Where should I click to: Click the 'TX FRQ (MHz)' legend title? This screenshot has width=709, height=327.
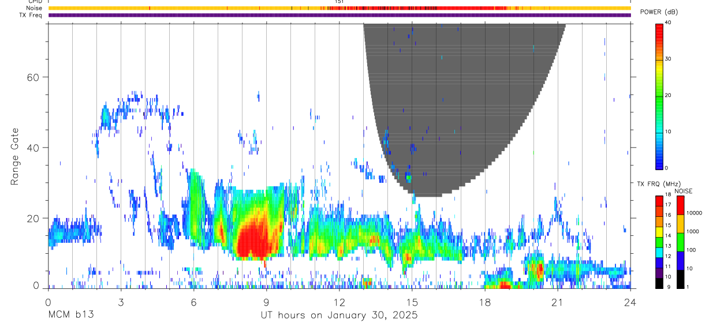(658, 184)
